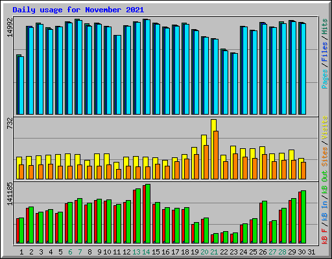Click the day 11 cyan hits bar
The width and height of the screenshot is (332, 259).
pyautogui.click(x=119, y=75)
